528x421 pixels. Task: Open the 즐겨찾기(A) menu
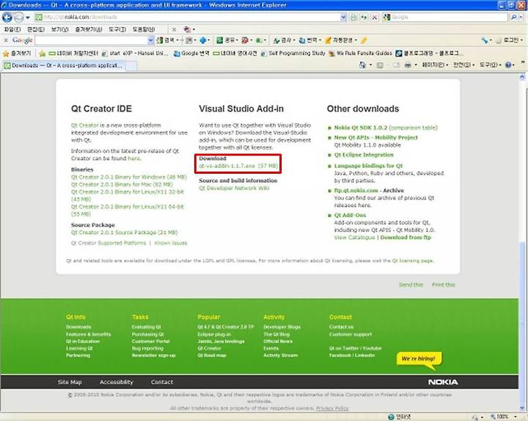pos(89,29)
